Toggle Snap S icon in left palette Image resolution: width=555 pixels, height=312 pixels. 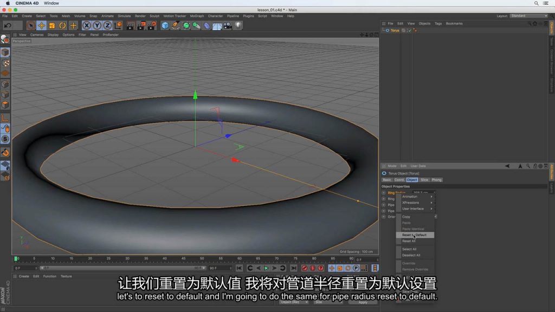(x=5, y=139)
